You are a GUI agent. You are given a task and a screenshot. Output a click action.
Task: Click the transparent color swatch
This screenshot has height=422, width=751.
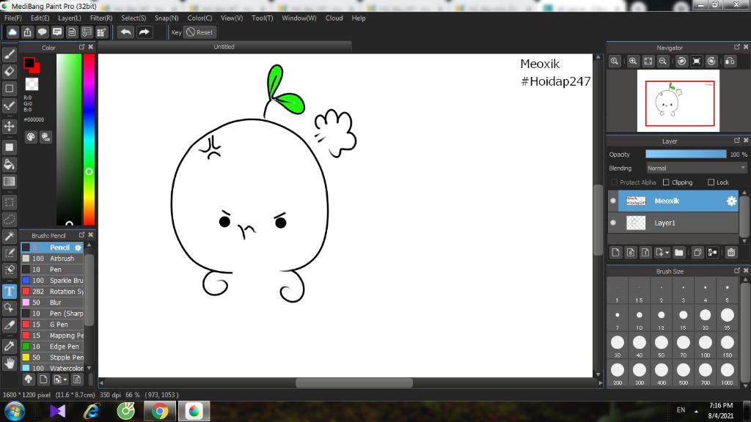coord(32,84)
